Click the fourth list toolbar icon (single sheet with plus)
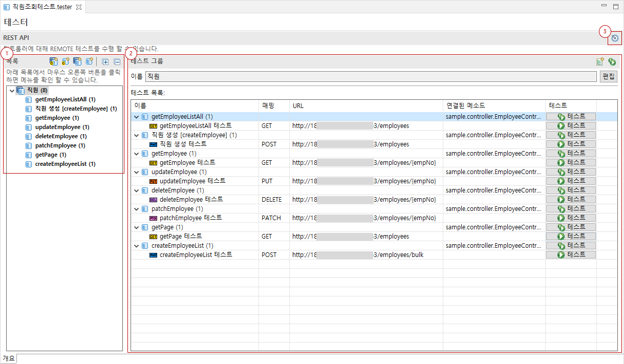Image resolution: width=624 pixels, height=364 pixels. [89, 61]
